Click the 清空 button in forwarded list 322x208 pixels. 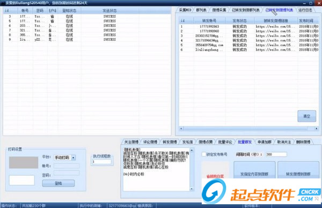click(x=306, y=116)
